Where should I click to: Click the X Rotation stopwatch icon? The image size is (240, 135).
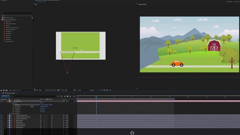[13, 108]
